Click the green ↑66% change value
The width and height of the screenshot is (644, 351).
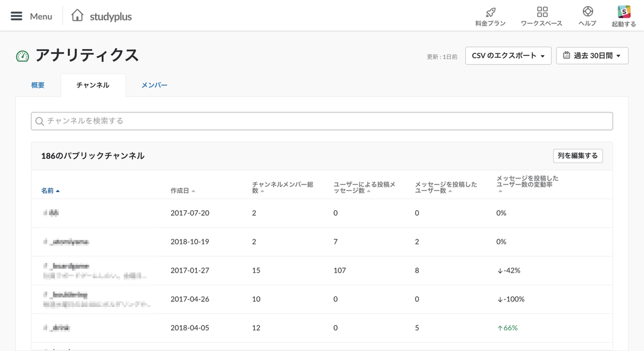(508, 328)
